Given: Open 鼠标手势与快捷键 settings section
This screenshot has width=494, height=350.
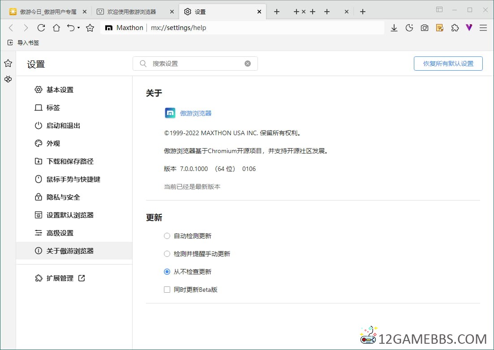Looking at the screenshot, I should (x=73, y=179).
